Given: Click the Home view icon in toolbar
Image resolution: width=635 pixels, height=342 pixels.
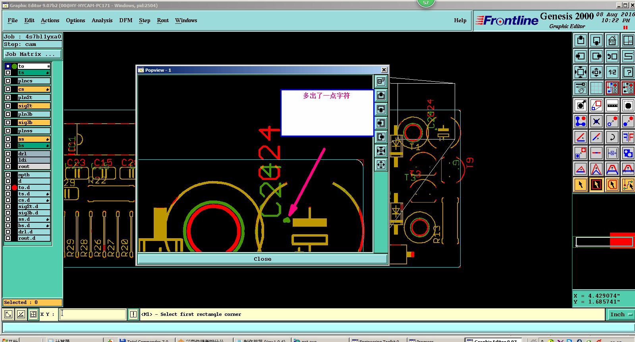Looking at the screenshot, I should (x=612, y=40).
